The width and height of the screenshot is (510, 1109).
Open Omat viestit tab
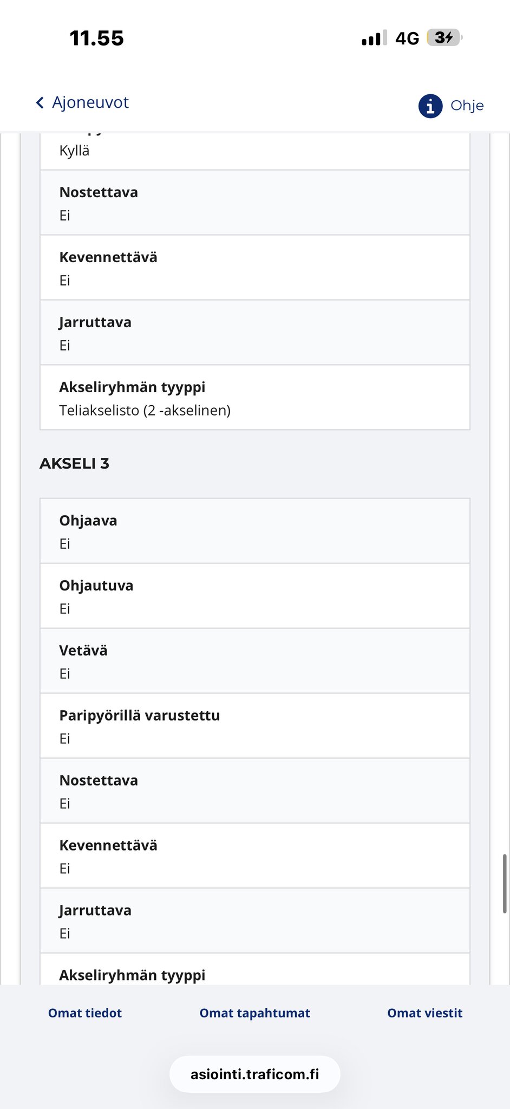point(425,1013)
